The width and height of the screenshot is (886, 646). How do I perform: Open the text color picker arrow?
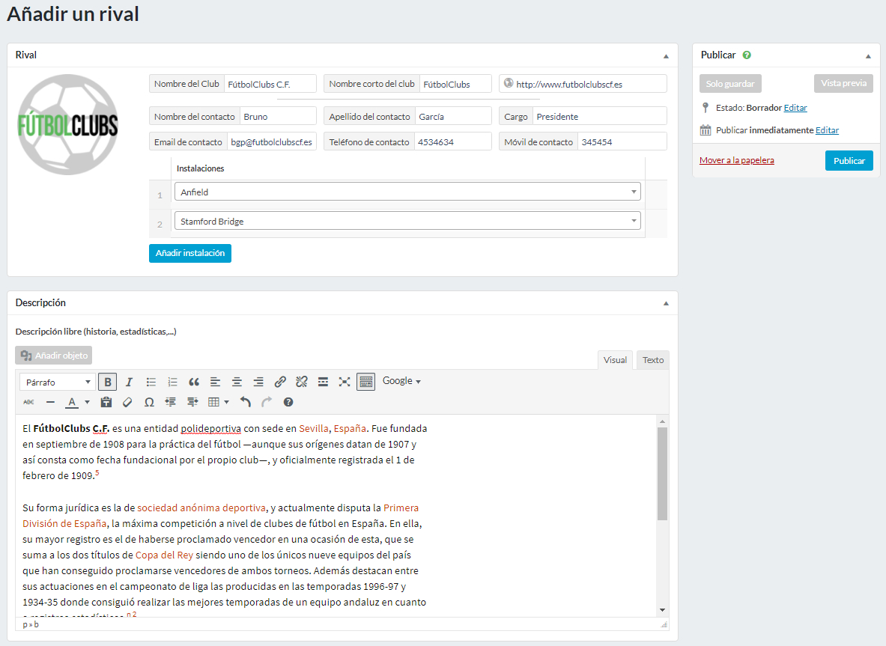click(87, 402)
